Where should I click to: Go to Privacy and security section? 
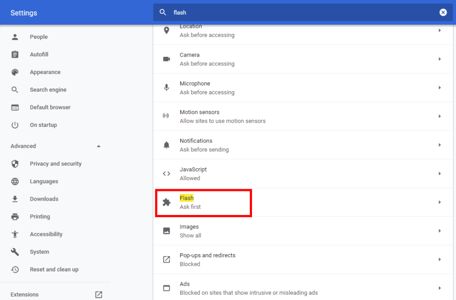pyautogui.click(x=56, y=164)
